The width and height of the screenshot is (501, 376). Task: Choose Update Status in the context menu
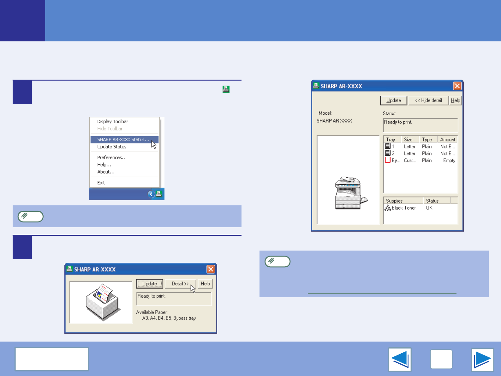tap(112, 147)
